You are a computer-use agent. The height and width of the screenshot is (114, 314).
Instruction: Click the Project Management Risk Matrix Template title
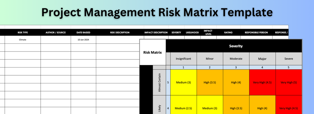(157, 12)
